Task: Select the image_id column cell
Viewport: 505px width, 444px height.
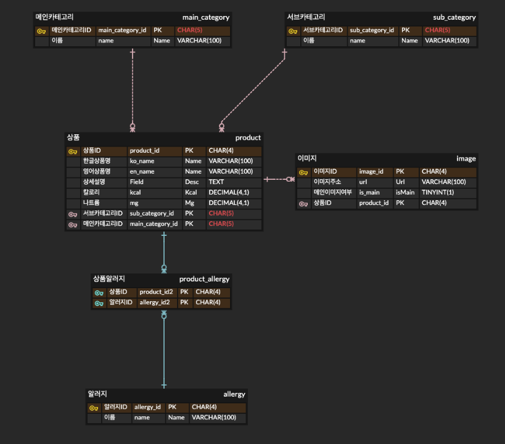Action: (x=374, y=172)
